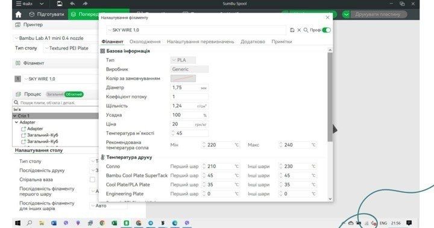Redo the action with the redo arrow

pyautogui.click(x=85, y=4)
